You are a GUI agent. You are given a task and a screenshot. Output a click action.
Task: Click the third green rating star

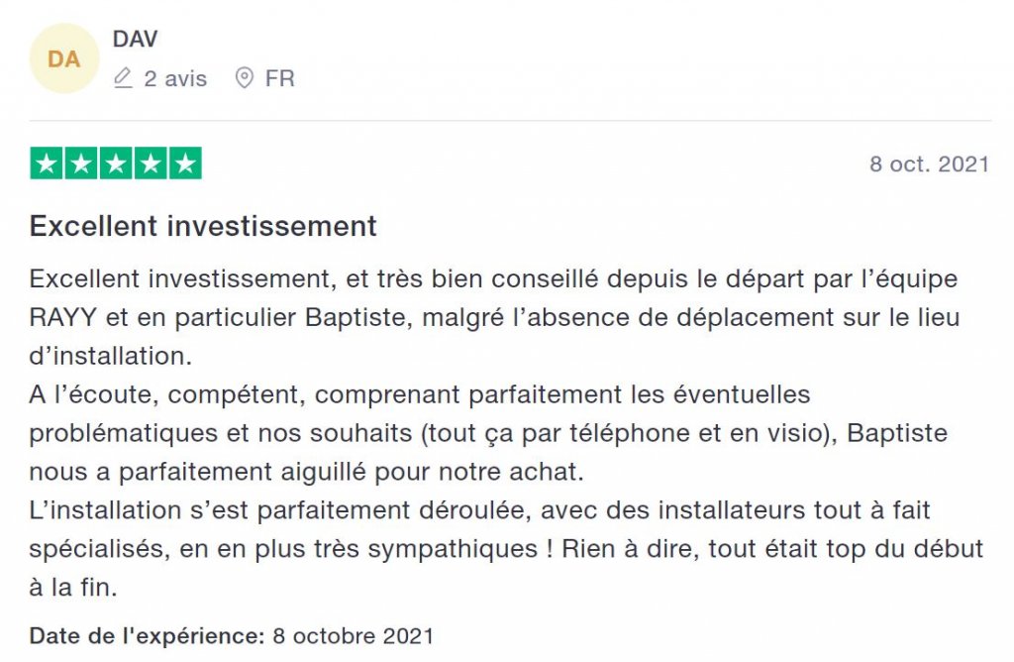click(x=116, y=164)
